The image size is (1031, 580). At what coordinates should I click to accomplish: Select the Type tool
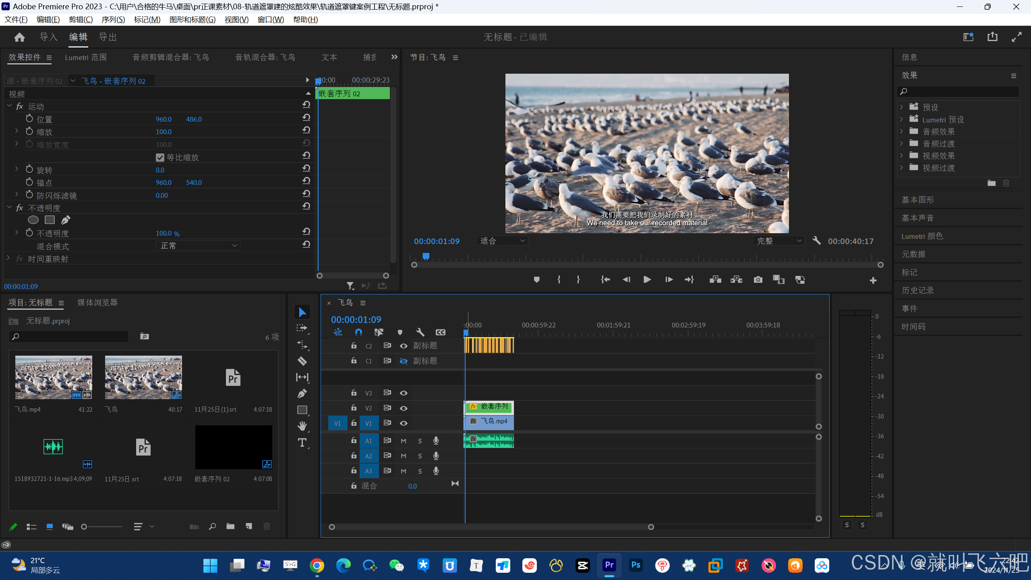pyautogui.click(x=302, y=443)
